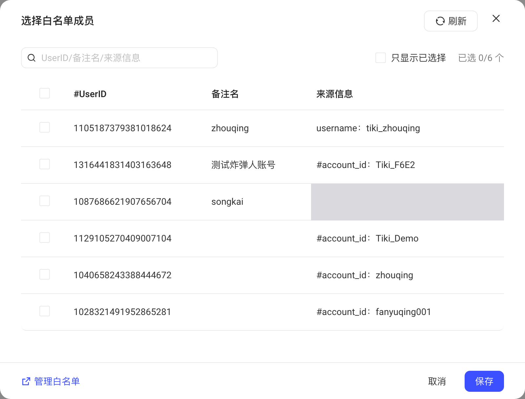Toggle the select-all checkbox in header

[x=45, y=93]
